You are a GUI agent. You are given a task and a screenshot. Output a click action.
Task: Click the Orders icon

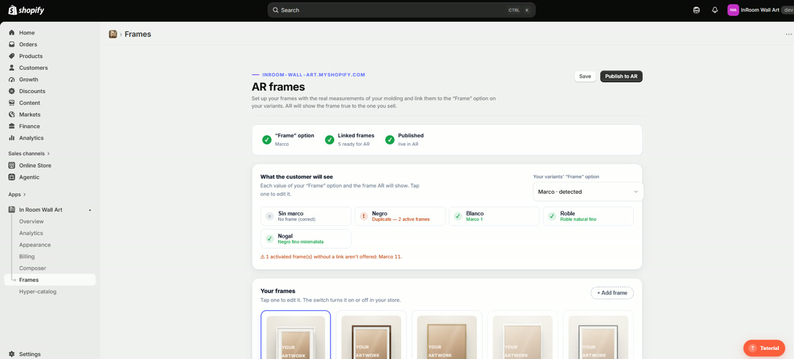pos(12,44)
